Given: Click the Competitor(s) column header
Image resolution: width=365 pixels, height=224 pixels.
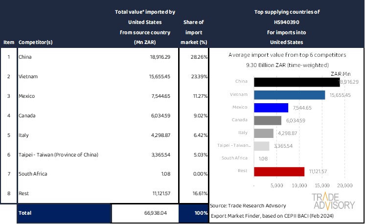Looking at the screenshot, I should [36, 42].
